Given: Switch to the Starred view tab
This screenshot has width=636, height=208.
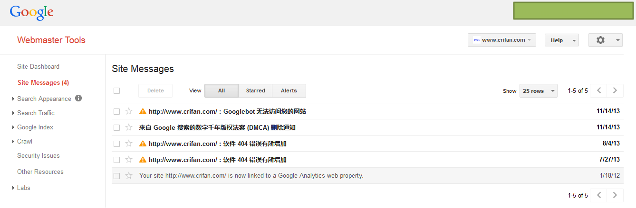Looking at the screenshot, I should coord(255,90).
